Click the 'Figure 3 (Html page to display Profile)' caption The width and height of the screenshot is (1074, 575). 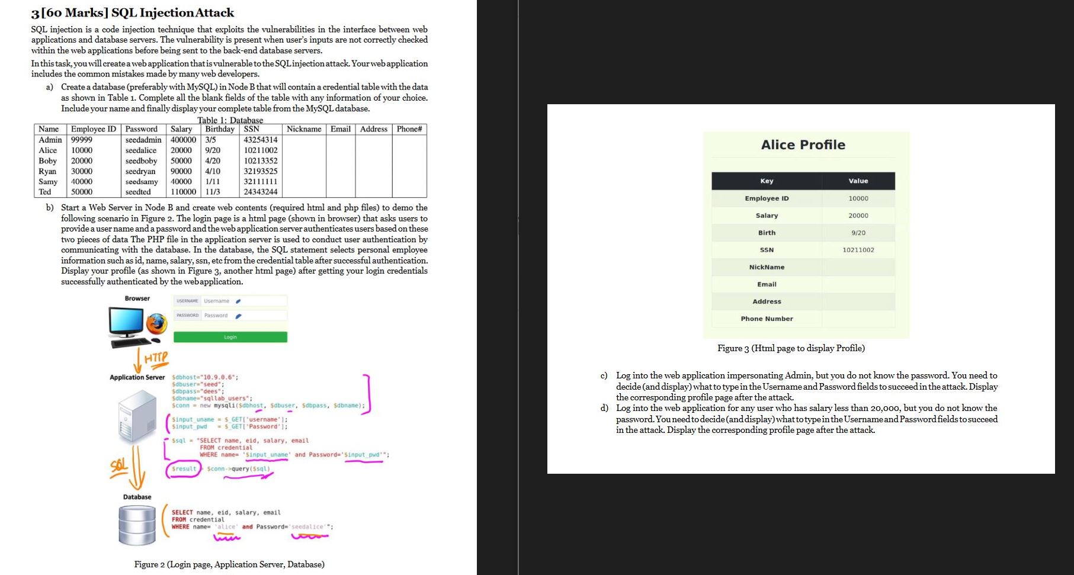pyautogui.click(x=791, y=348)
